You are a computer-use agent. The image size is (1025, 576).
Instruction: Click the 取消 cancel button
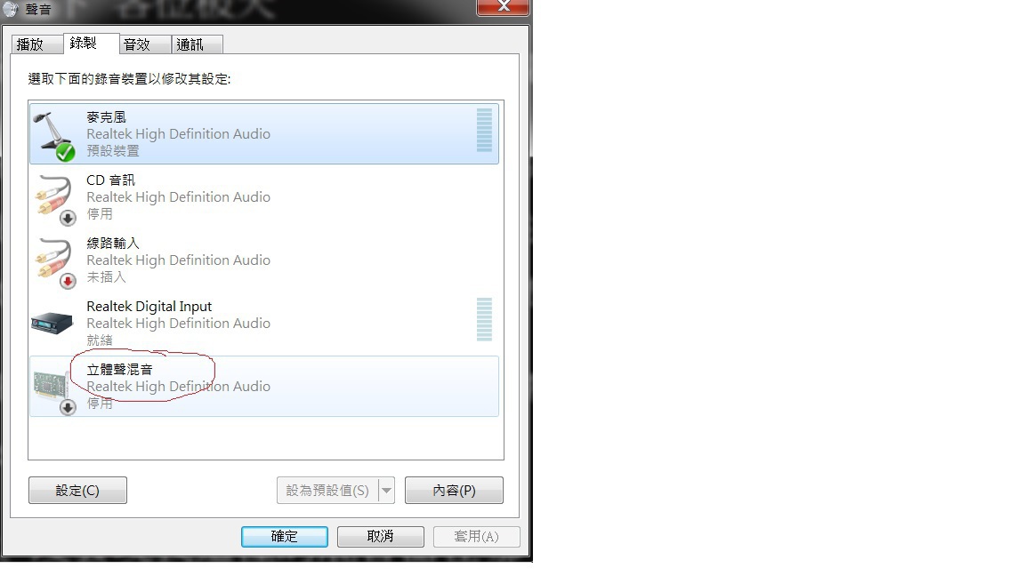381,537
